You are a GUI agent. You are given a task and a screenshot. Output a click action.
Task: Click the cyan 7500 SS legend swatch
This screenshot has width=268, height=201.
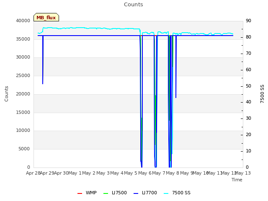click(x=166, y=193)
